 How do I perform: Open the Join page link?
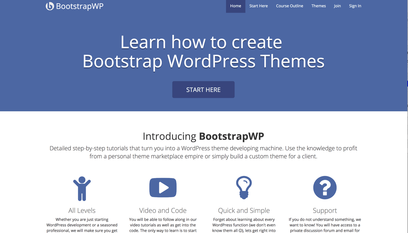click(337, 6)
